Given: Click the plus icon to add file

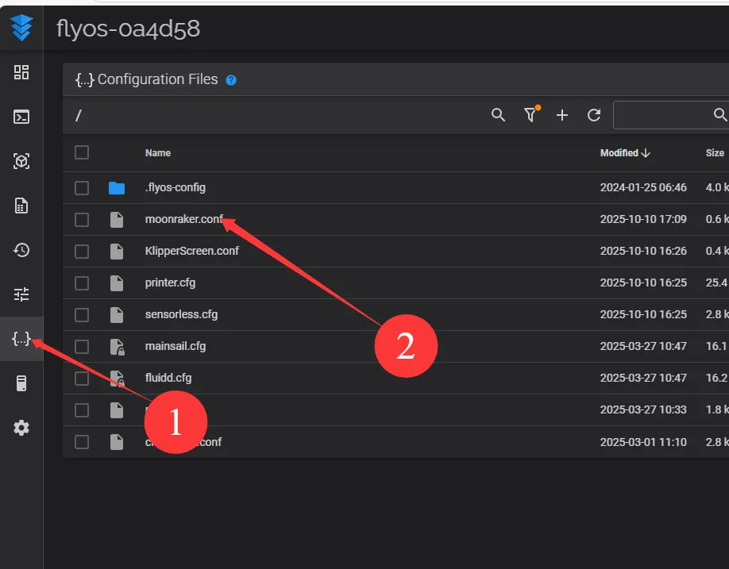Looking at the screenshot, I should tap(562, 115).
